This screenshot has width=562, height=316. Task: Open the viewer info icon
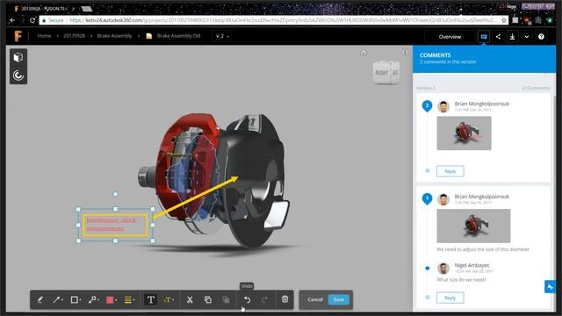[x=405, y=53]
